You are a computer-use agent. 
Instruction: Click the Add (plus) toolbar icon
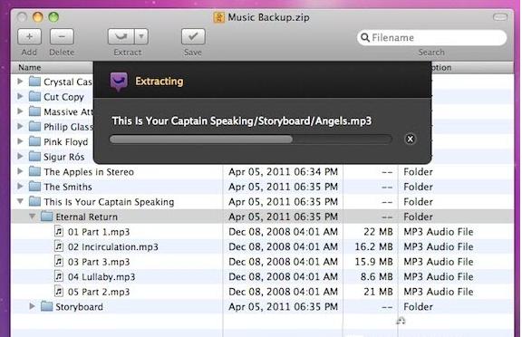click(x=29, y=36)
